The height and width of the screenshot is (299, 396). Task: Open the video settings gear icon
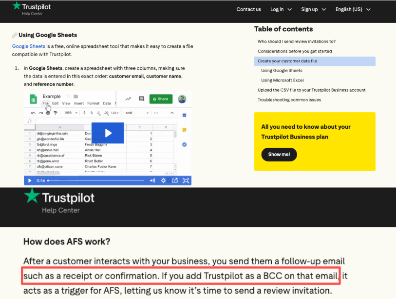pos(163,180)
